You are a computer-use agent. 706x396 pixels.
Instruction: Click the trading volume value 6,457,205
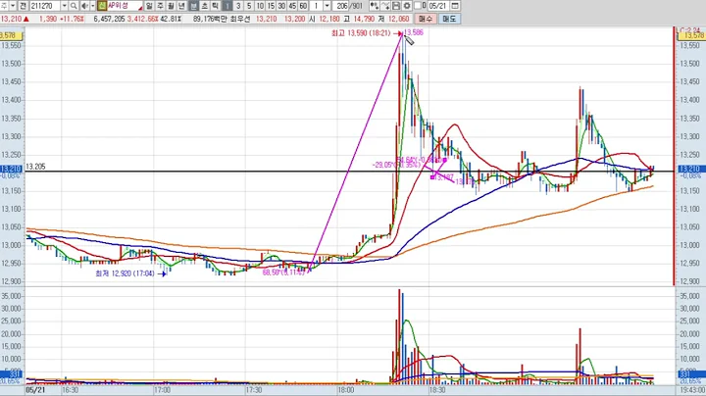click(110, 19)
